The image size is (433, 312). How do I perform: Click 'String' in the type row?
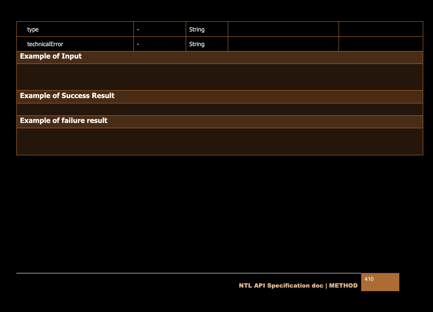pyautogui.click(x=197, y=30)
